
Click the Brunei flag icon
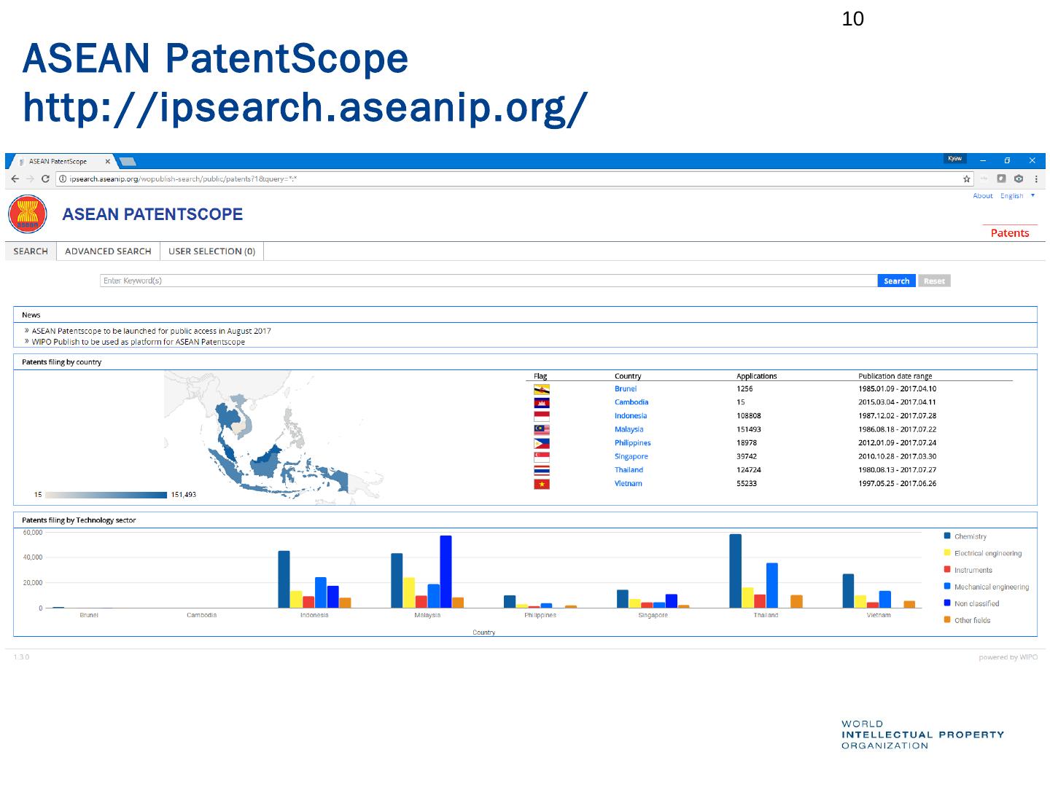coord(541,389)
